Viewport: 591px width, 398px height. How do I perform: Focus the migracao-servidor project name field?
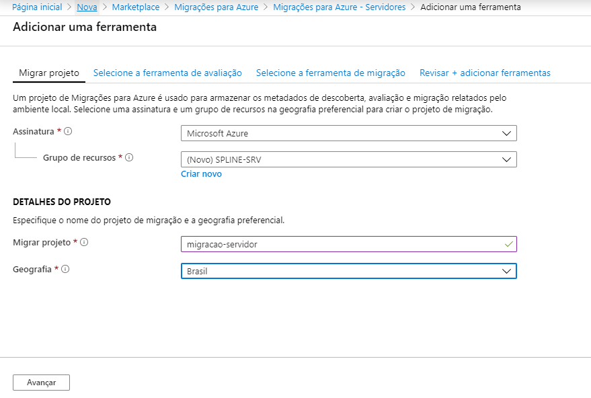coord(343,244)
